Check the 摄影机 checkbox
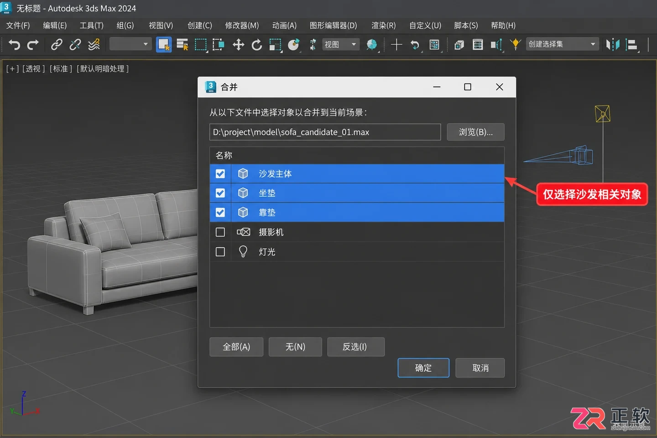 coord(220,232)
